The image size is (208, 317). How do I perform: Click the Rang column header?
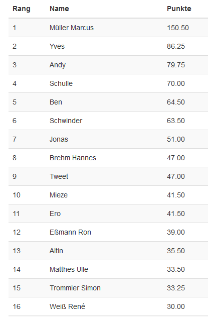[x=22, y=9]
